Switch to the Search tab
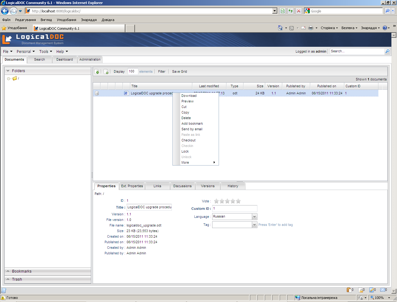The height and width of the screenshot is (302, 397). point(39,59)
